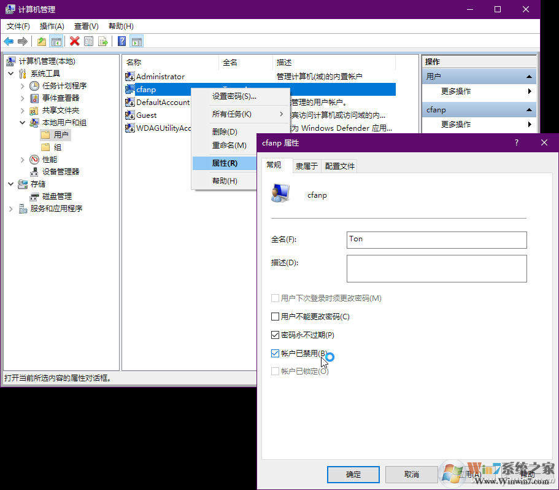Image resolution: width=559 pixels, height=490 pixels.
Task: Open the Help toolbar icon with question mark
Action: pos(121,41)
